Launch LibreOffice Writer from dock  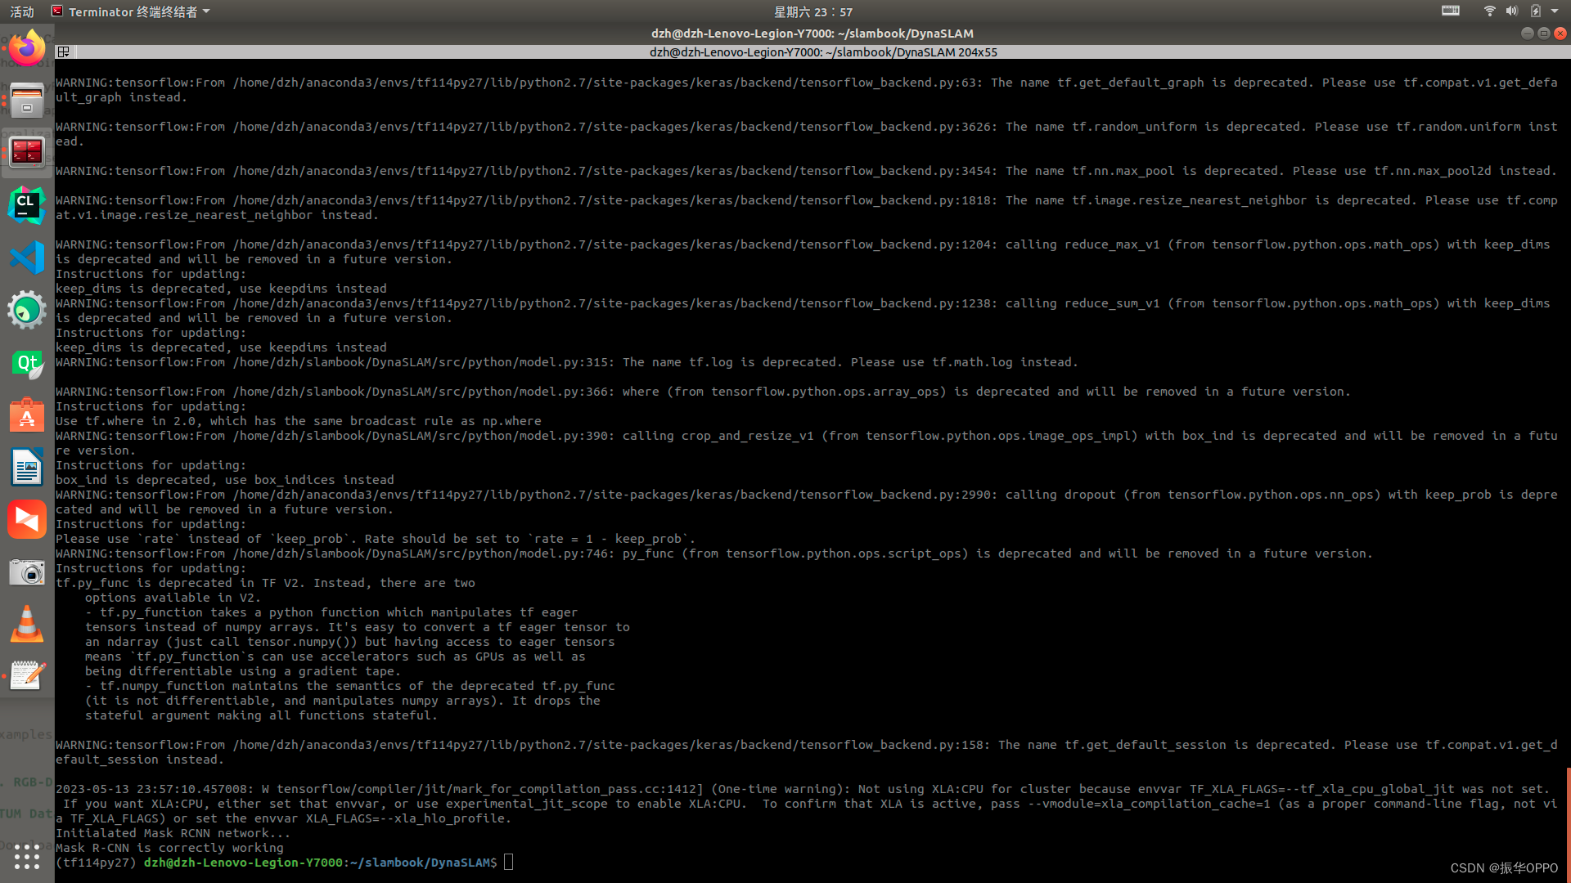[x=27, y=468]
